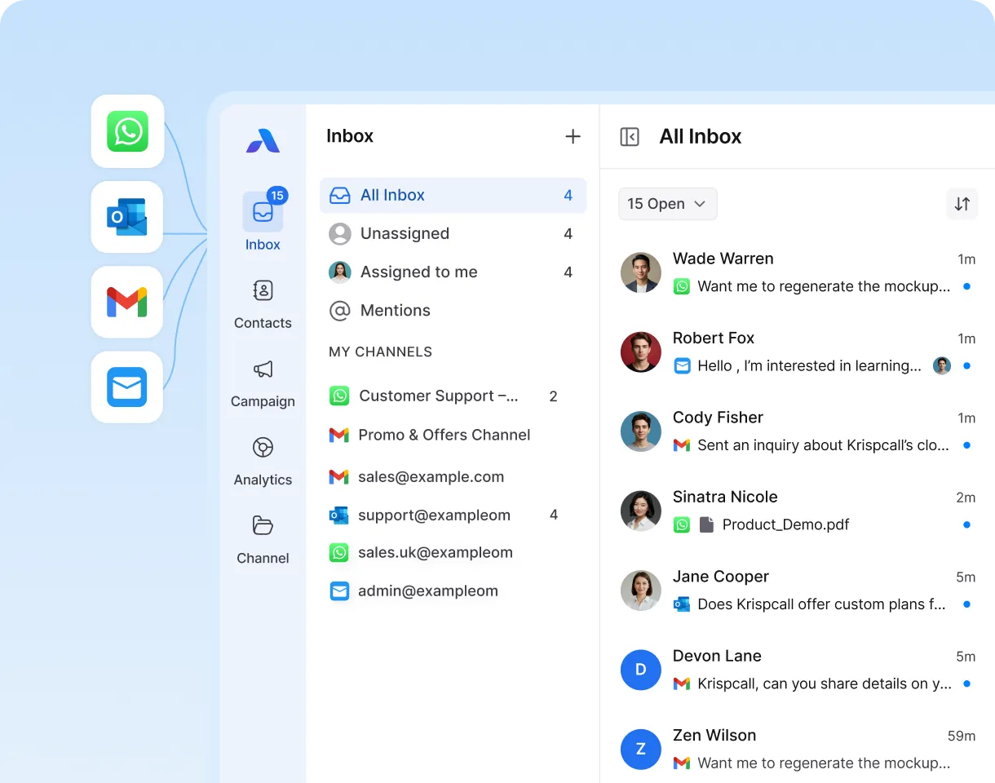Click the Inbox heading text
Viewport: 995px width, 783px height.
(x=350, y=136)
